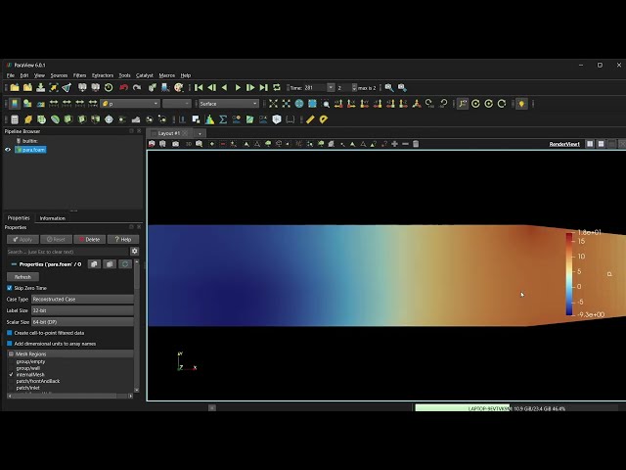Toggle color legend visibility icon
Screen dimensions: 626x470
coord(15,104)
